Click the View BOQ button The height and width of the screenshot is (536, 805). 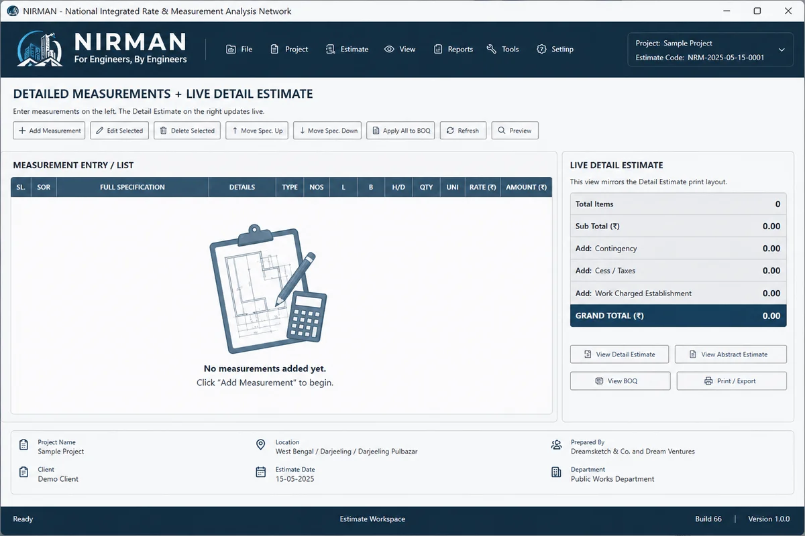[620, 381]
